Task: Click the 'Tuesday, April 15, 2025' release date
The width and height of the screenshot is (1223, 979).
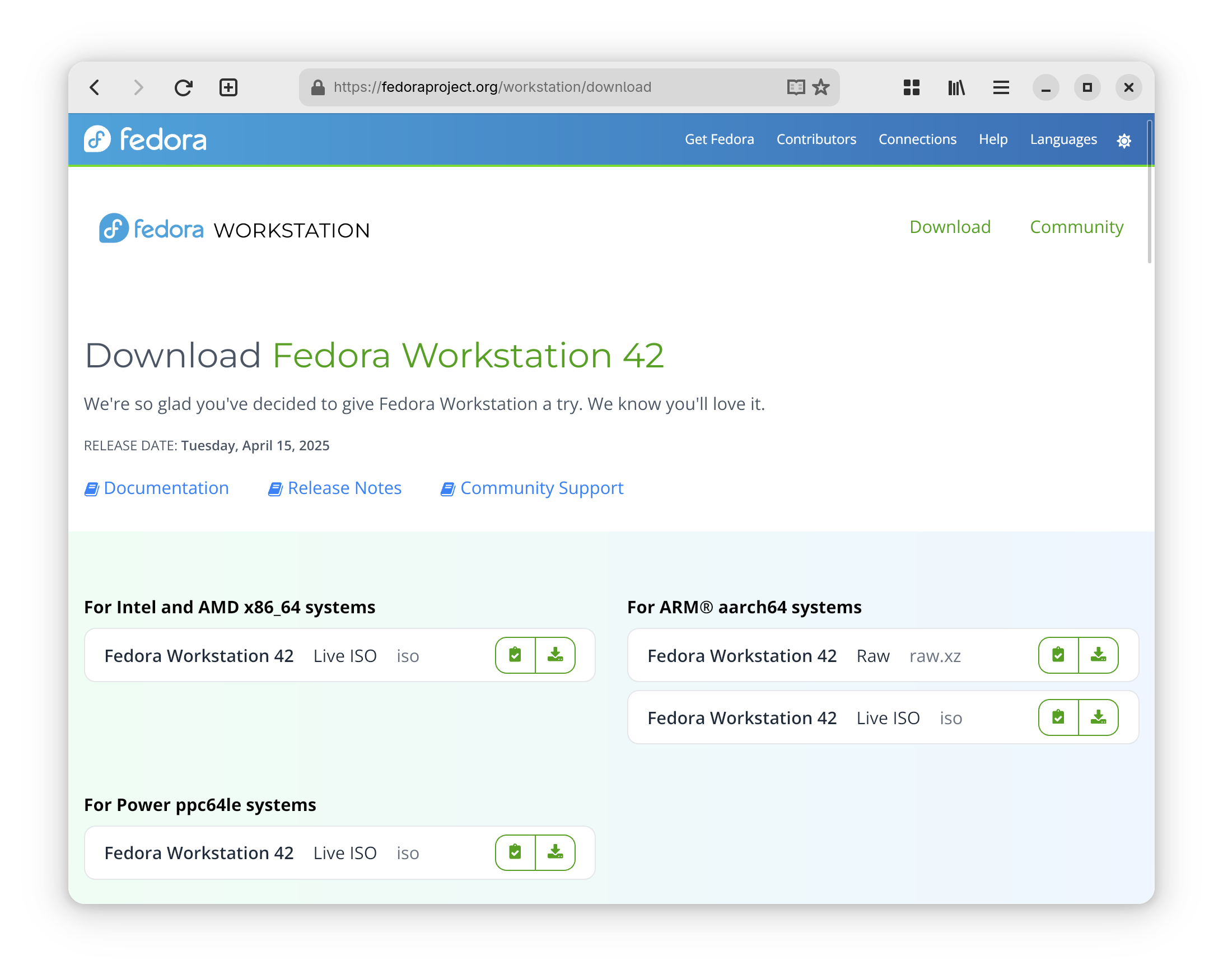Action: pyautogui.click(x=255, y=446)
